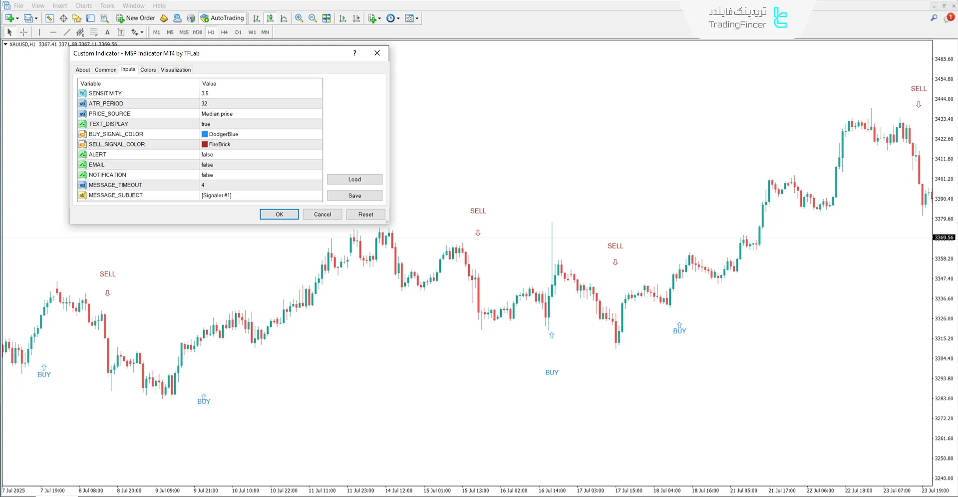Click the SENSITIVITY value field
The image size is (958, 497).
tap(261, 93)
